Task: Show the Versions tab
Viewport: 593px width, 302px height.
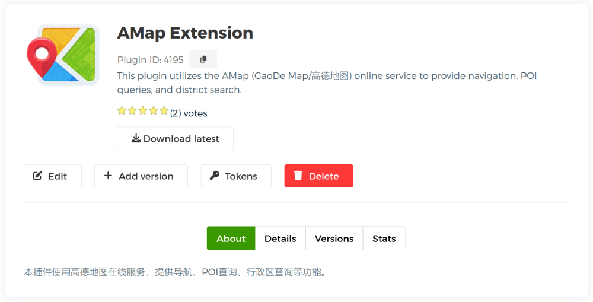Action: 334,239
